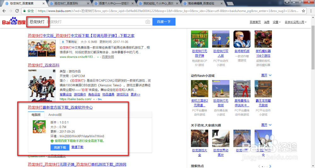Click in the Baidu search input field
Viewport: 315px width, 168px height.
89,22
